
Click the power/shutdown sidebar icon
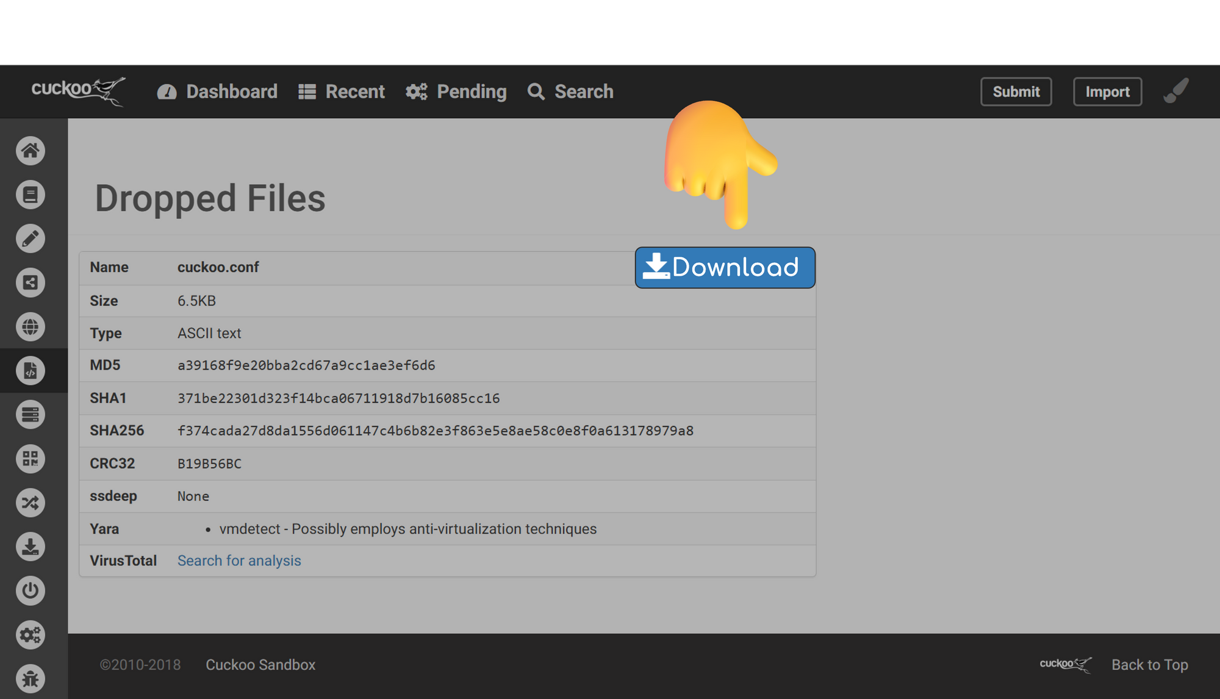pyautogui.click(x=29, y=589)
